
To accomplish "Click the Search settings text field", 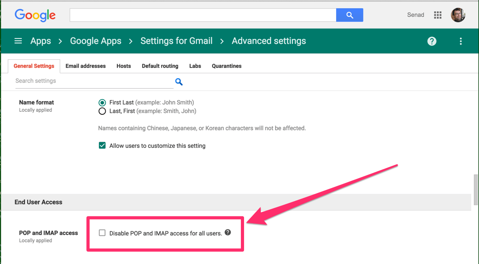I will point(94,81).
